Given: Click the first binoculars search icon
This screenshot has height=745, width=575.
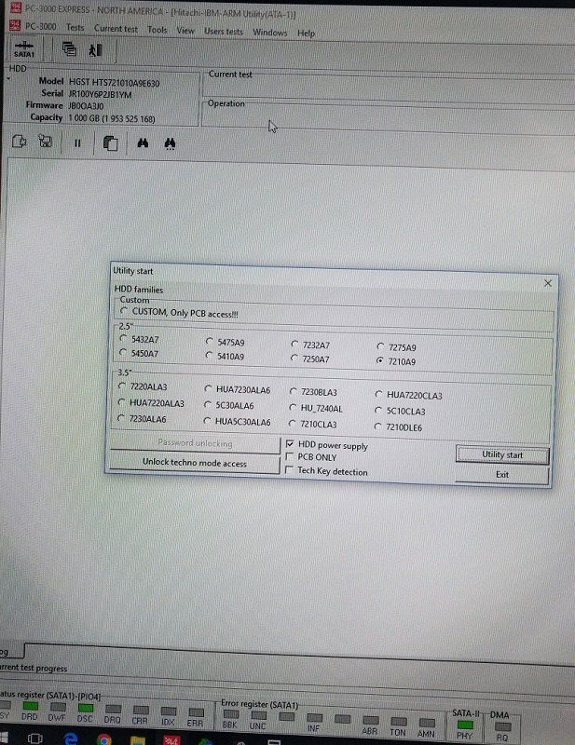Looking at the screenshot, I should point(143,142).
